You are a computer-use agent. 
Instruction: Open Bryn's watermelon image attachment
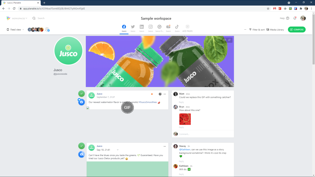[185, 119]
